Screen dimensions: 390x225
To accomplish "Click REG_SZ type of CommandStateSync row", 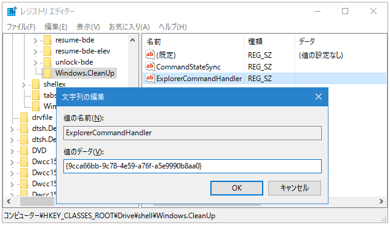I will point(260,66).
